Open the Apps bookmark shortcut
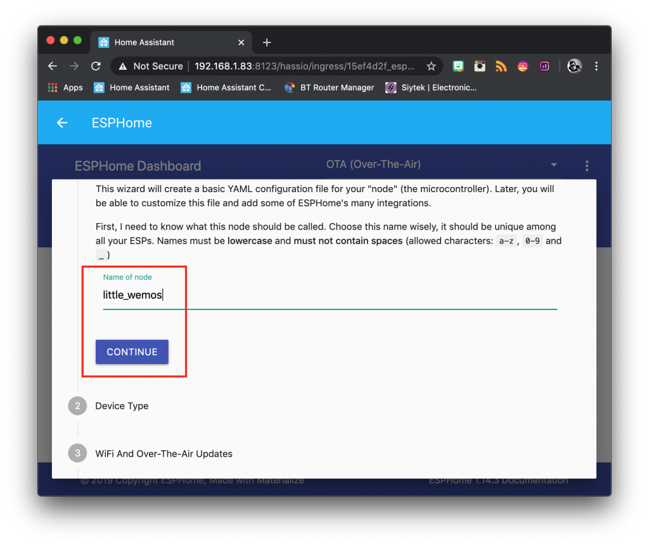The image size is (649, 546). [x=65, y=88]
